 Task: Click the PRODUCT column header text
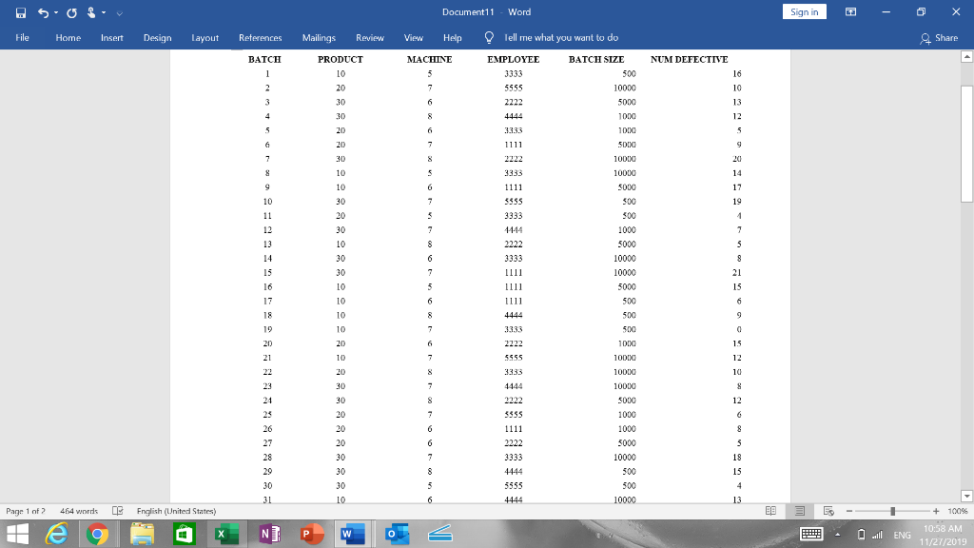(341, 60)
